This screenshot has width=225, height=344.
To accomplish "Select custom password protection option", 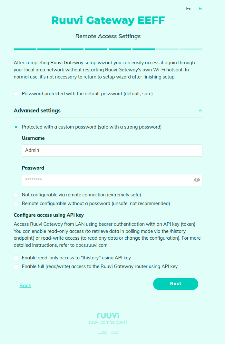I will click(x=16, y=127).
